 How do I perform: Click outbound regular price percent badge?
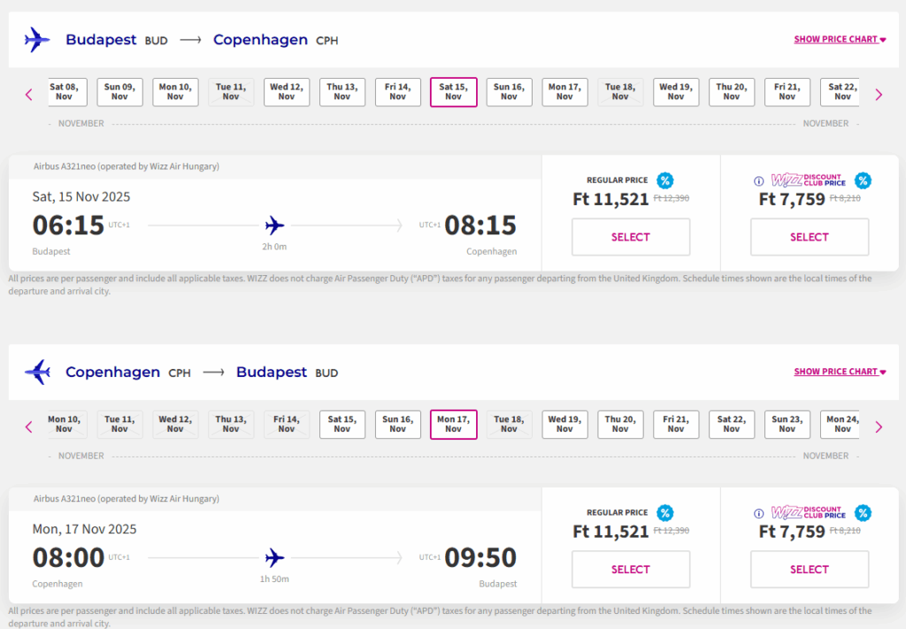click(x=665, y=180)
